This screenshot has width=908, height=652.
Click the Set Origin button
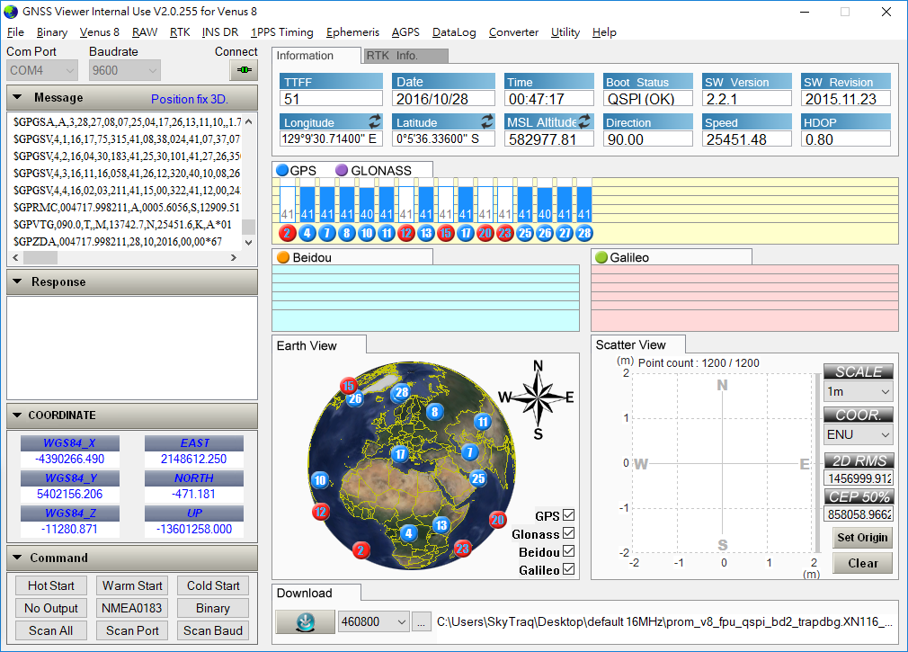tap(862, 538)
